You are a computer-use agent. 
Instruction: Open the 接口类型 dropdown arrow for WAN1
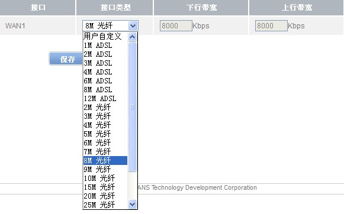(x=133, y=26)
